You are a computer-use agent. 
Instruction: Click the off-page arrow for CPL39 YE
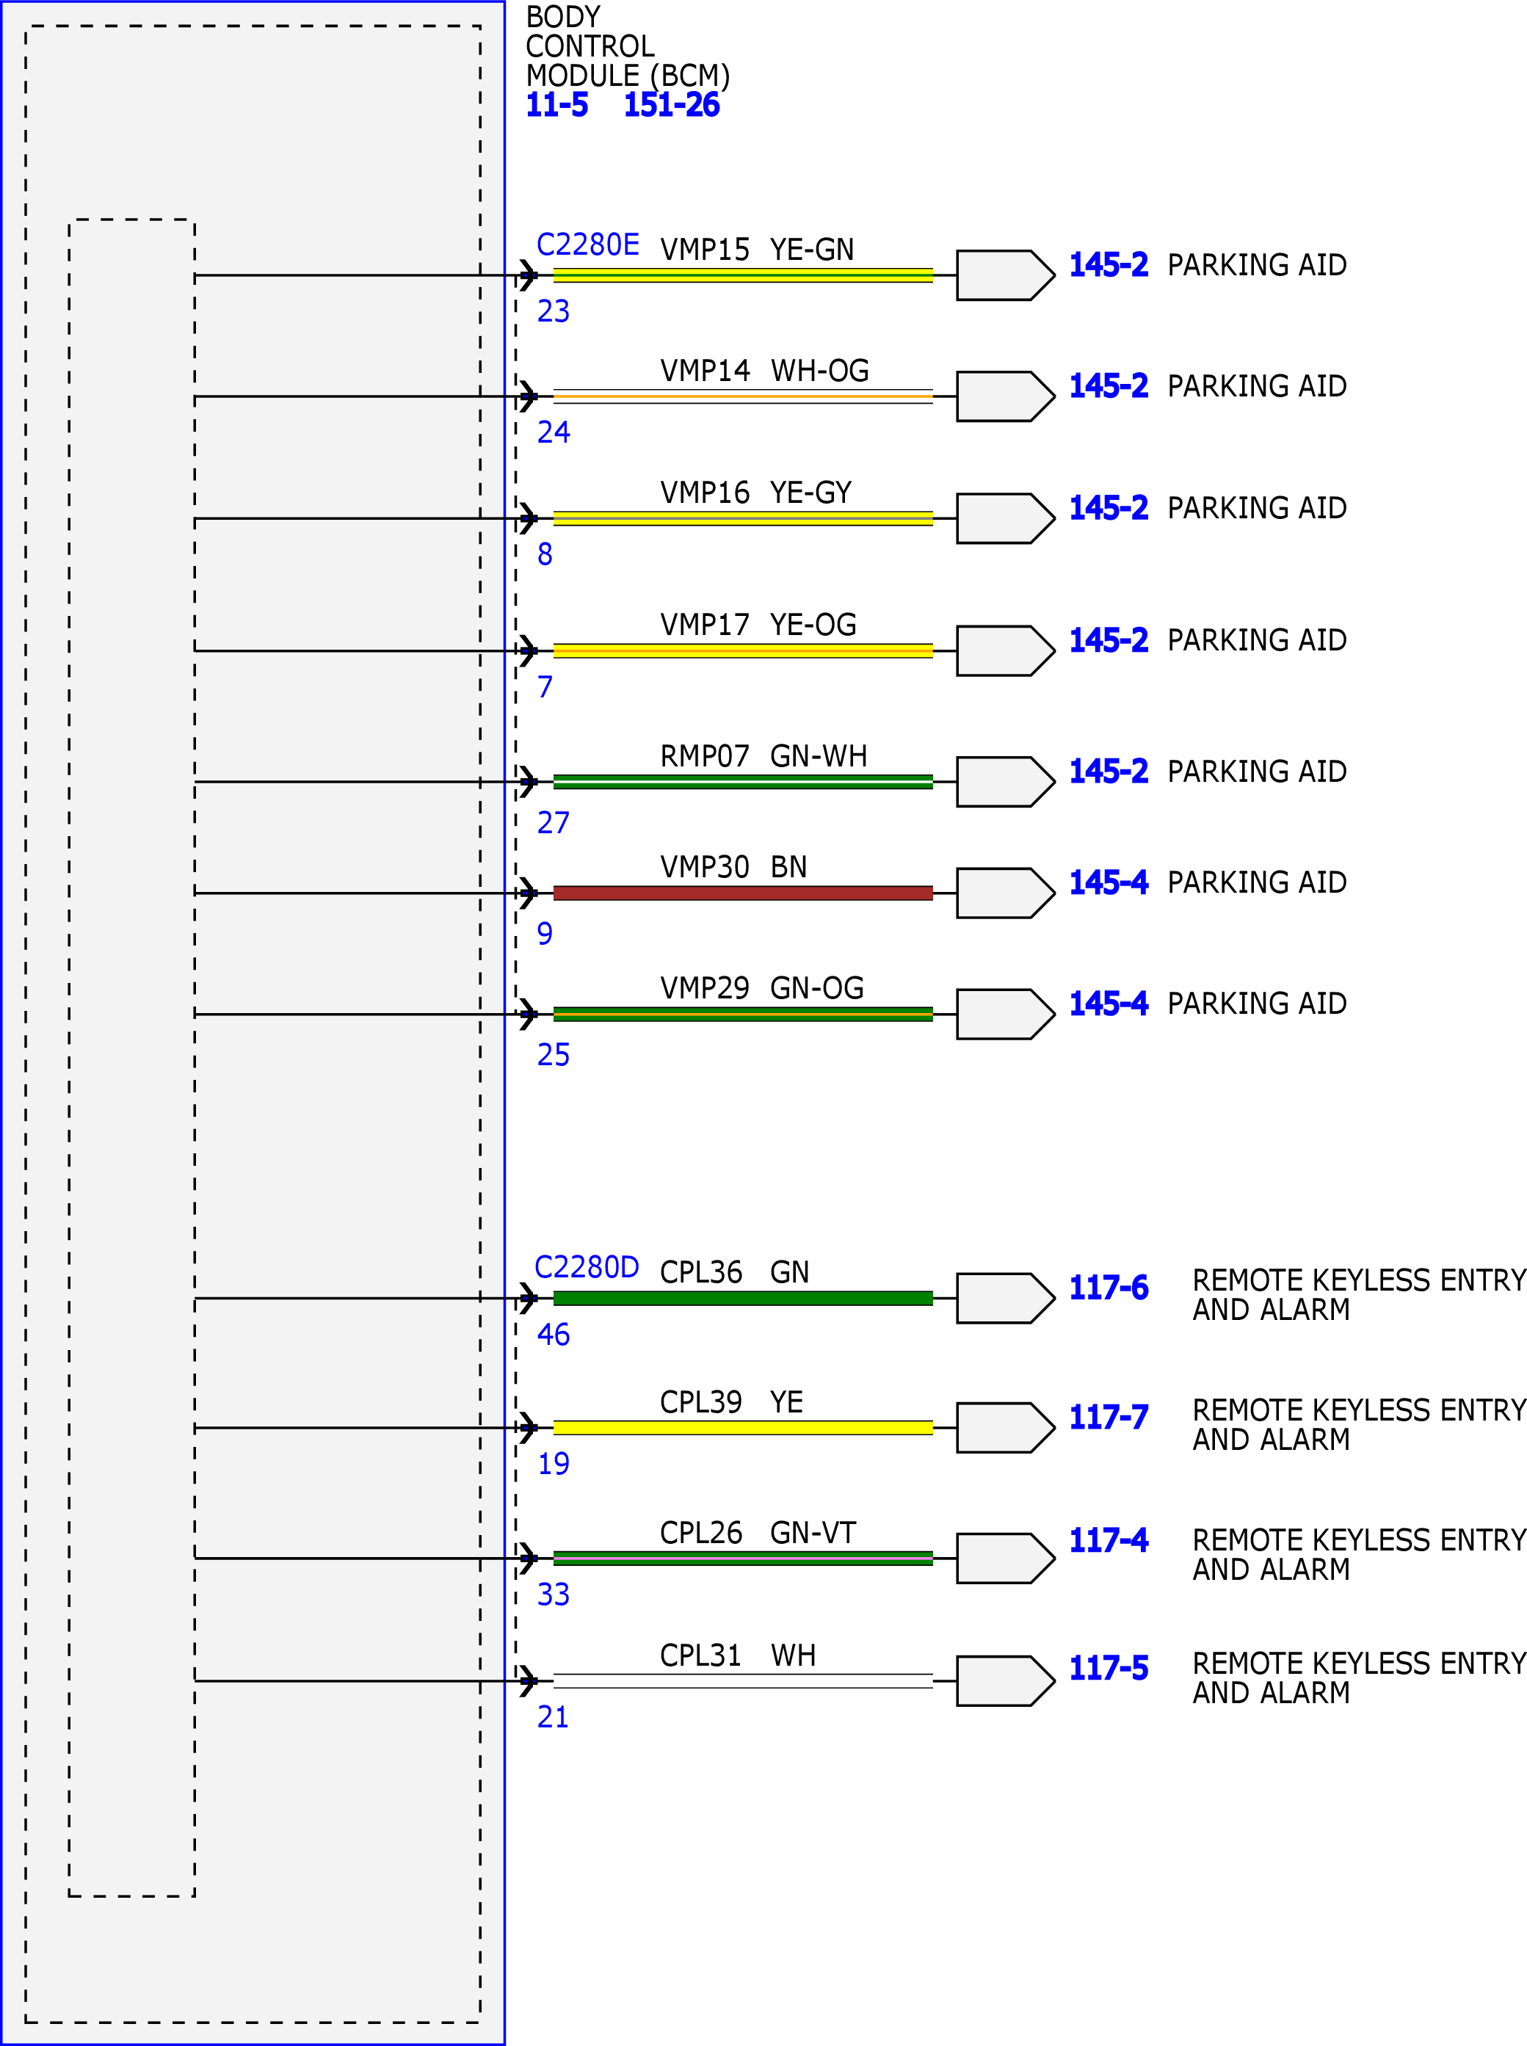coord(1005,1428)
